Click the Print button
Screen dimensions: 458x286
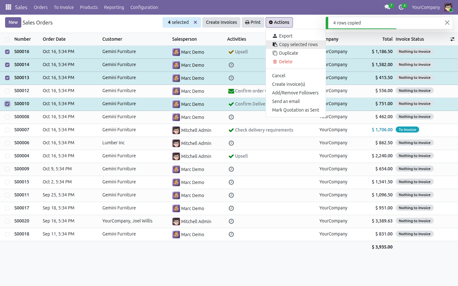click(253, 22)
